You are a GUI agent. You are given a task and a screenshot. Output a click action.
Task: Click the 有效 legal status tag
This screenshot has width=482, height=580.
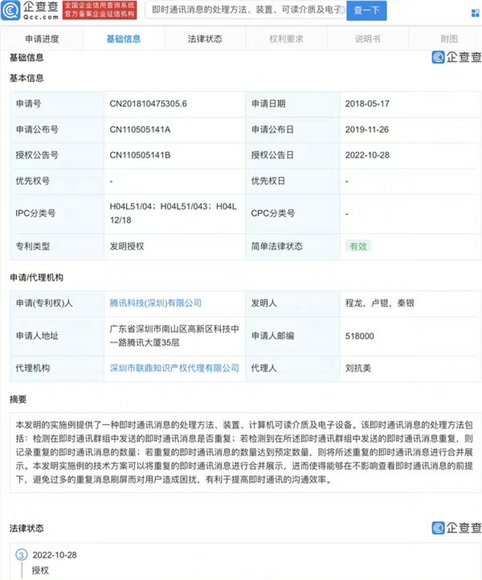pyautogui.click(x=358, y=246)
